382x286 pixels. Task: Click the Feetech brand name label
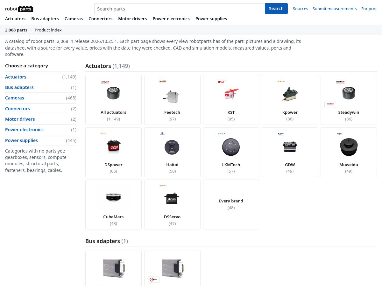(172, 112)
